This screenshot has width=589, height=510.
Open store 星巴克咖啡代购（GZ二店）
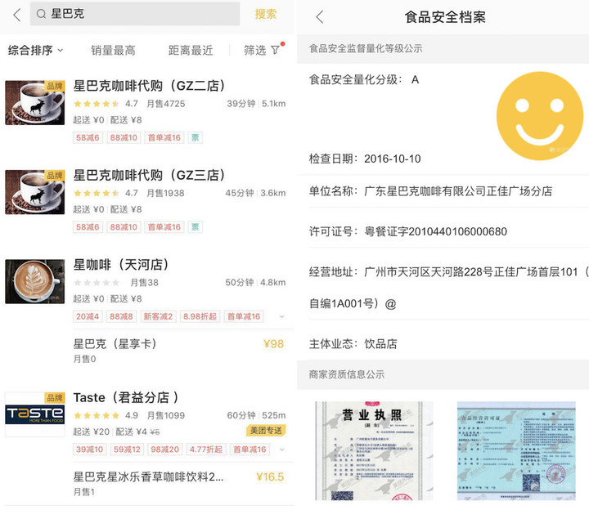tap(149, 86)
